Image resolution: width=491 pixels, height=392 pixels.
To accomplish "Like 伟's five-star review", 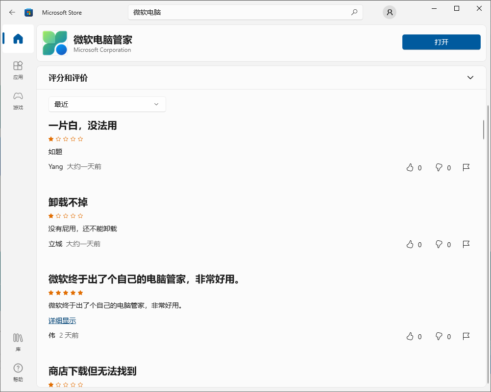I will tap(411, 336).
